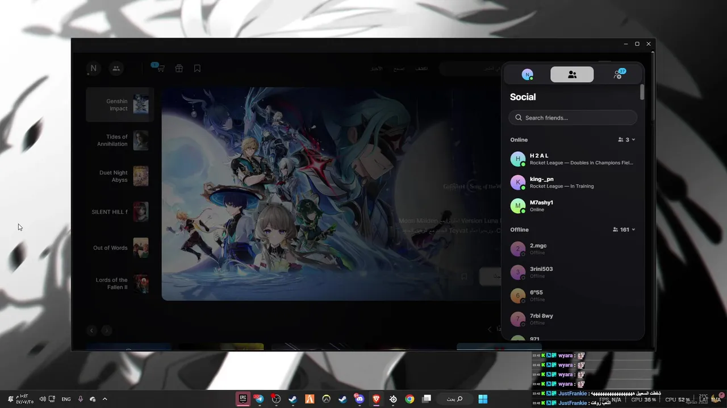
Task: Click king-_pn's avatar circle
Action: click(517, 182)
